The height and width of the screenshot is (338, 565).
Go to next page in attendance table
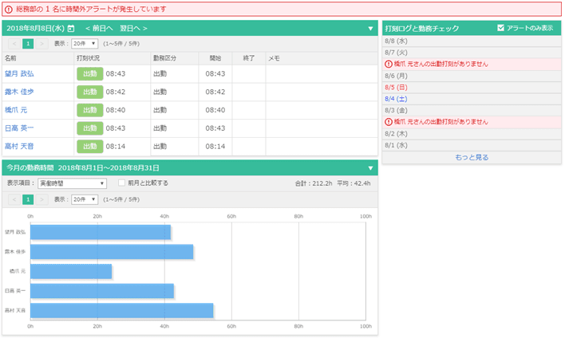pos(42,44)
